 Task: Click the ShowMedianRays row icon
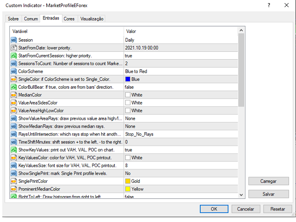(x=14, y=126)
